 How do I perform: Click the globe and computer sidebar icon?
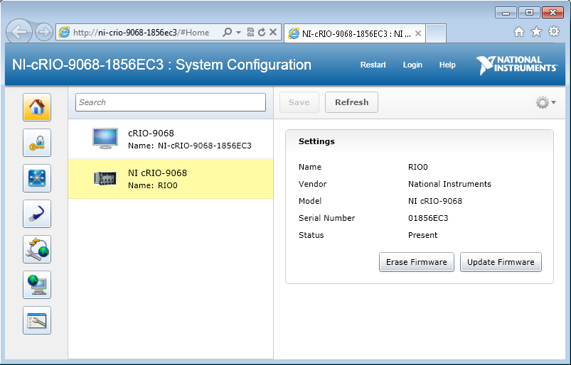[36, 285]
